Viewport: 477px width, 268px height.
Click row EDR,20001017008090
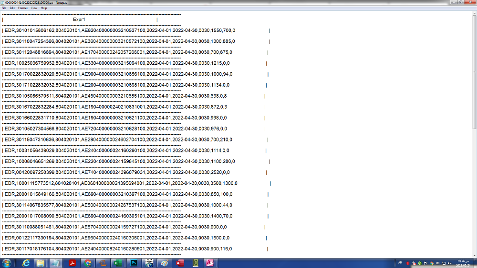click(x=119, y=216)
